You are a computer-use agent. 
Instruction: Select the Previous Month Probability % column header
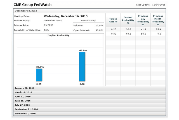click(x=158, y=20)
